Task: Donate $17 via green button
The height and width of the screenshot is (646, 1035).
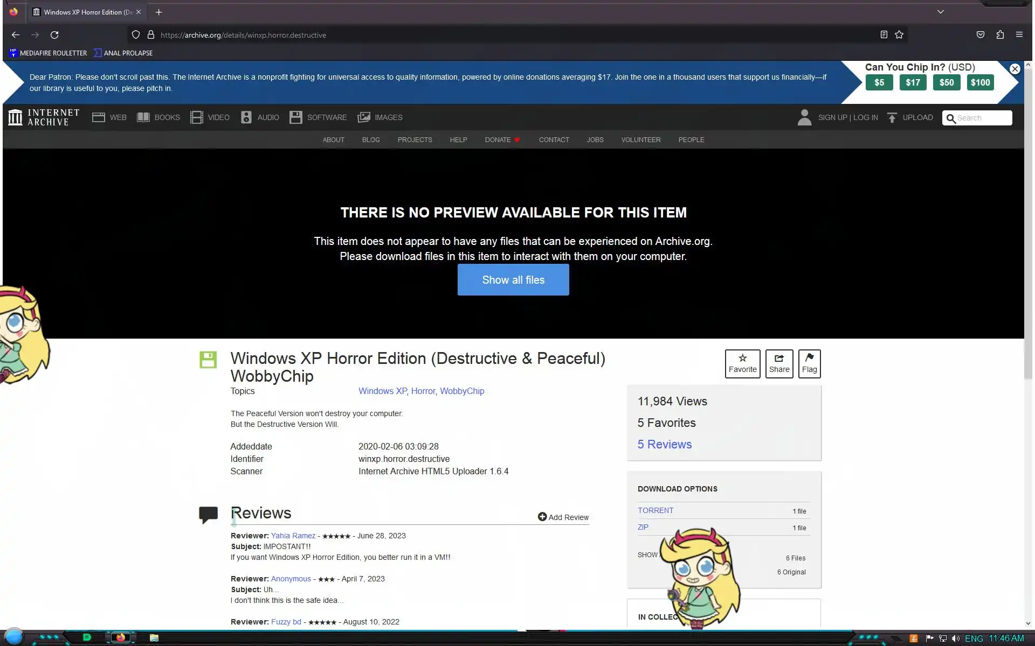Action: (913, 82)
